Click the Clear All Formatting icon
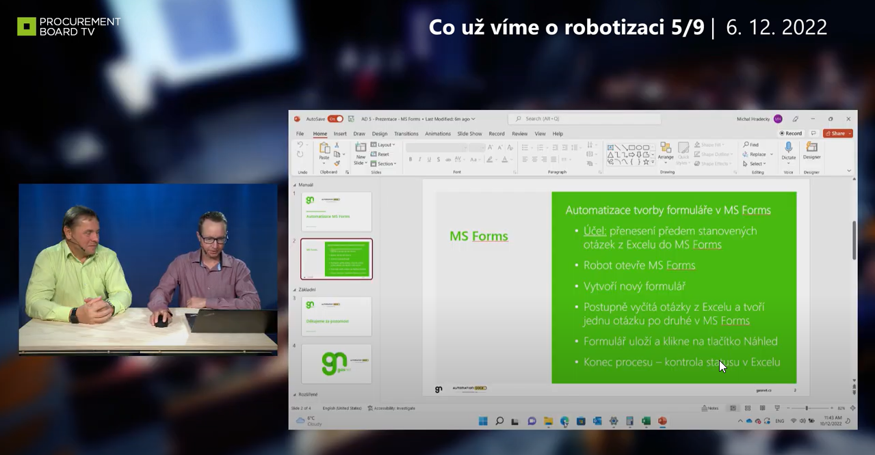This screenshot has height=455, width=875. coord(510,148)
